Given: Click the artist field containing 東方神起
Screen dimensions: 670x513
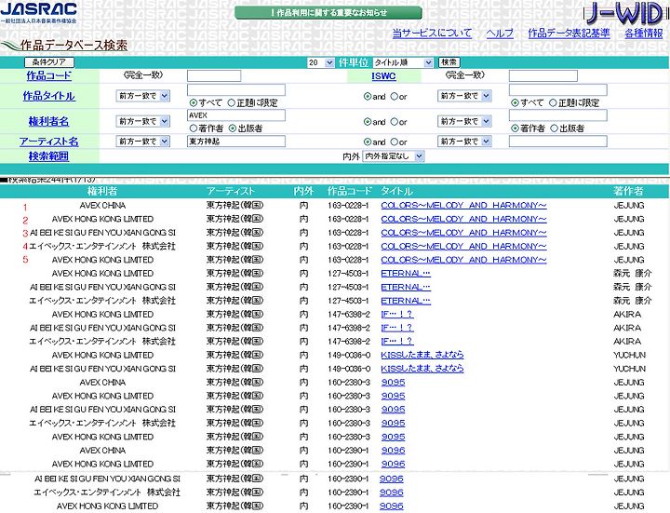Looking at the screenshot, I should pos(236,142).
